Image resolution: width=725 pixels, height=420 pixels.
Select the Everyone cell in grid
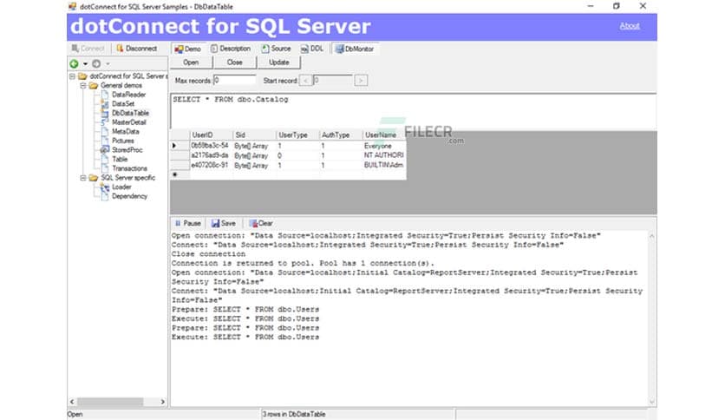point(384,146)
